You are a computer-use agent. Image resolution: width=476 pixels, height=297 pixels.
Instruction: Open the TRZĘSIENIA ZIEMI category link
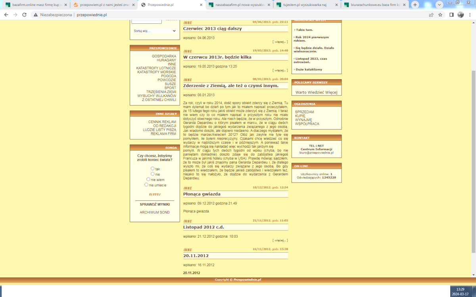(161, 91)
